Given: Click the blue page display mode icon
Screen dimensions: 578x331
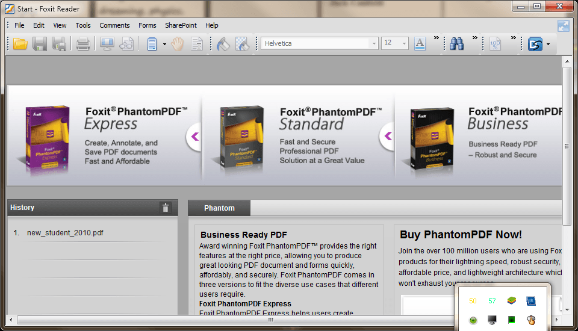Looking at the screenshot, I should click(152, 44).
